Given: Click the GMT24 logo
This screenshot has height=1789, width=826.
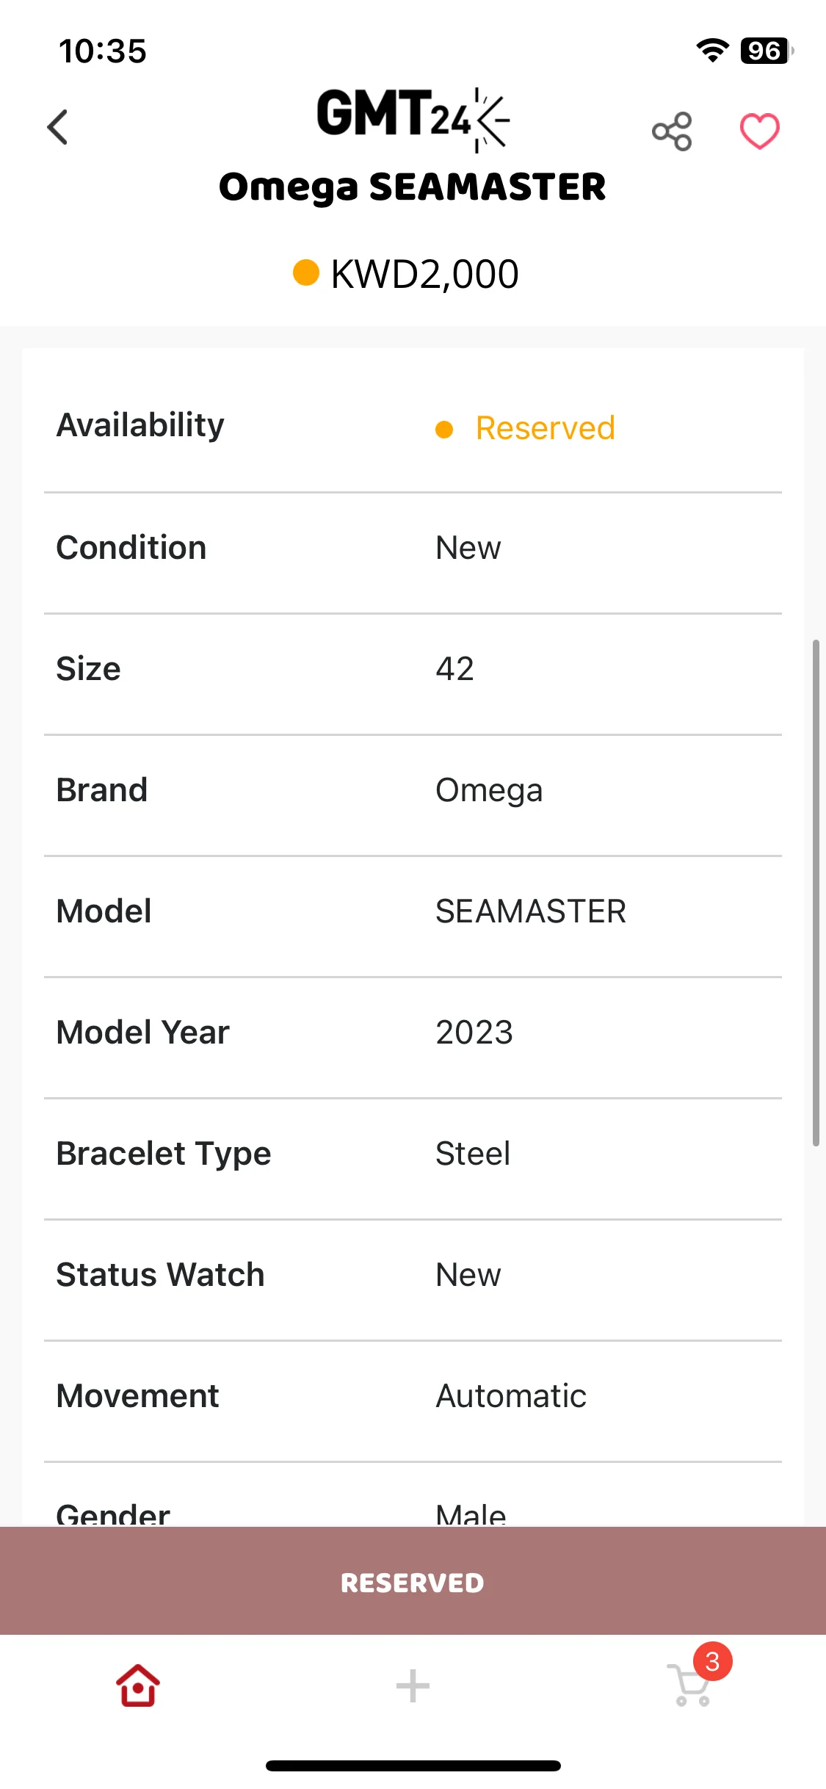Looking at the screenshot, I should click(413, 120).
